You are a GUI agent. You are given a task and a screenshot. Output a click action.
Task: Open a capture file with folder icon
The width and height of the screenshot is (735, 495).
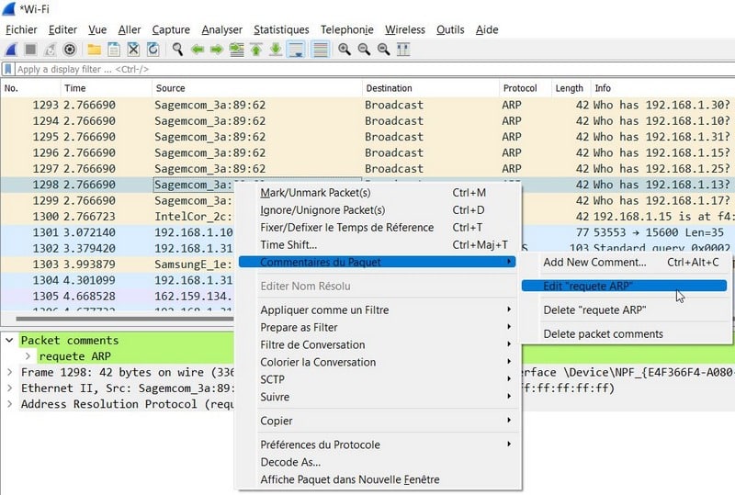pos(94,50)
